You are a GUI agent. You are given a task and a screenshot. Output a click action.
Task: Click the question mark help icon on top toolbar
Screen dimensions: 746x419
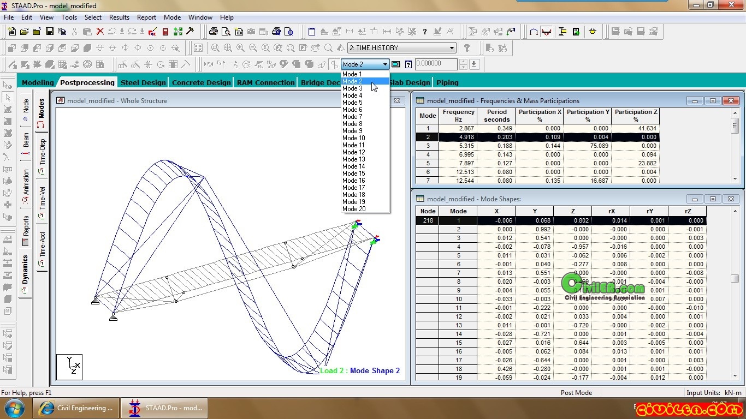click(x=424, y=32)
